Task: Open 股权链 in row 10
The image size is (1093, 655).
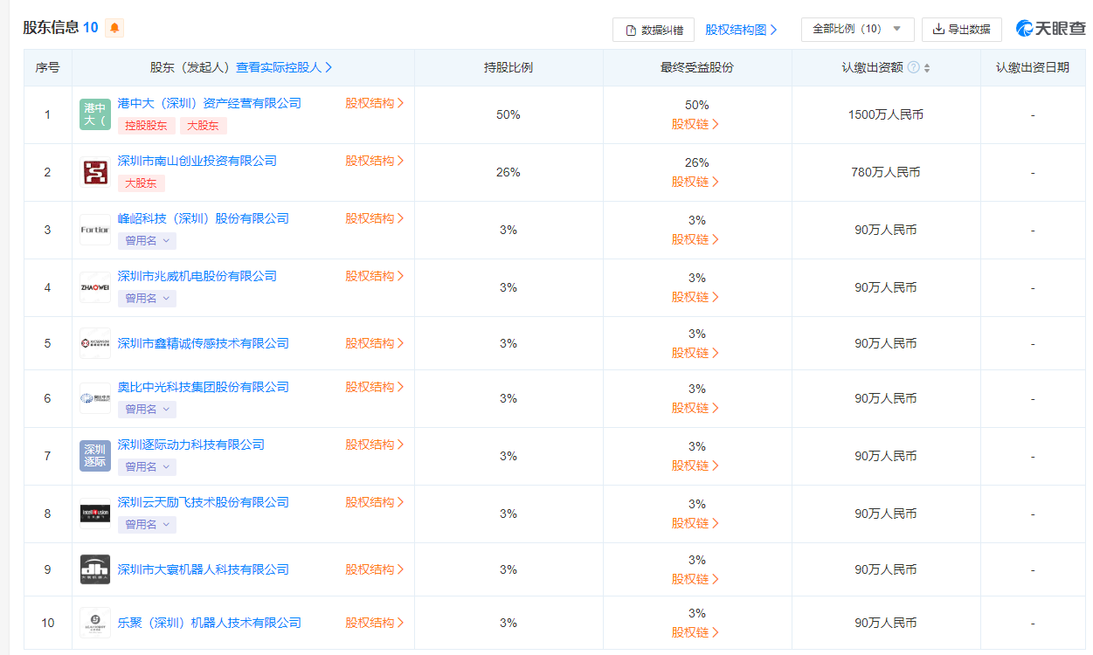Action: tap(695, 632)
